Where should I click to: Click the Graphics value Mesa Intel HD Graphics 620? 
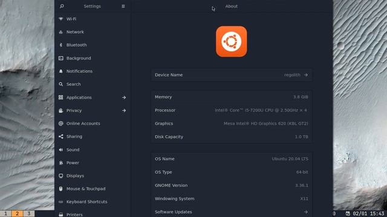tap(266, 124)
